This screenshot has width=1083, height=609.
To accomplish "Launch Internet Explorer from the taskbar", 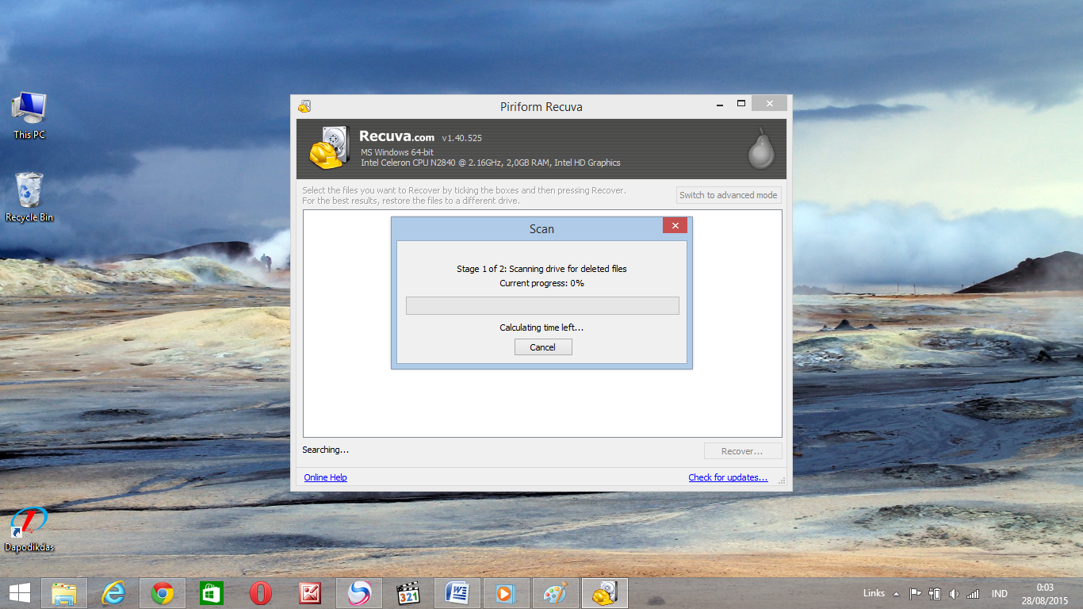I will pyautogui.click(x=113, y=593).
